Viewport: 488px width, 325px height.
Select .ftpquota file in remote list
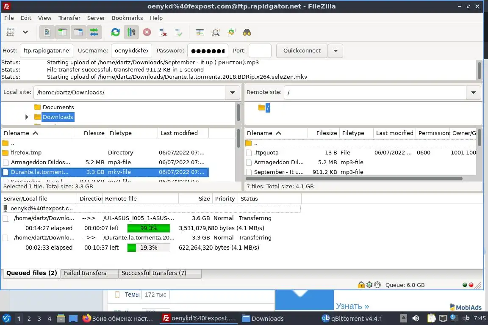360,153
